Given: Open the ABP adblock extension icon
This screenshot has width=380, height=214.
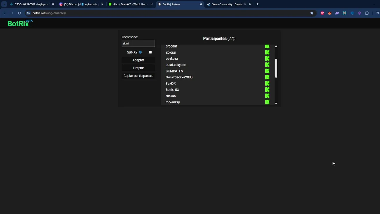Looking at the screenshot, I should pyautogui.click(x=322, y=13).
